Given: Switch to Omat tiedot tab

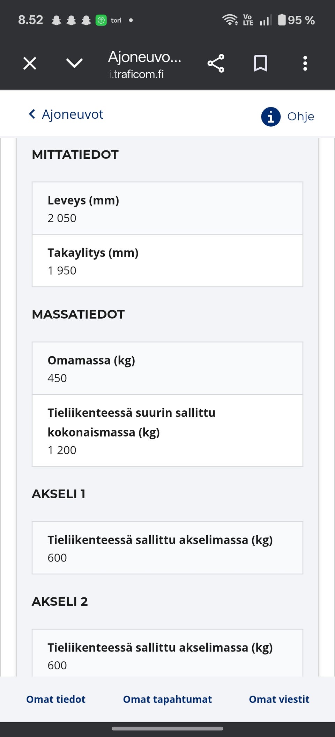Looking at the screenshot, I should 55,699.
